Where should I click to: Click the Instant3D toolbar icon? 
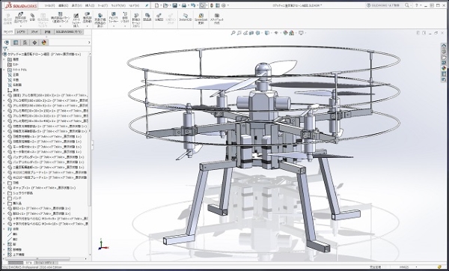[186, 17]
